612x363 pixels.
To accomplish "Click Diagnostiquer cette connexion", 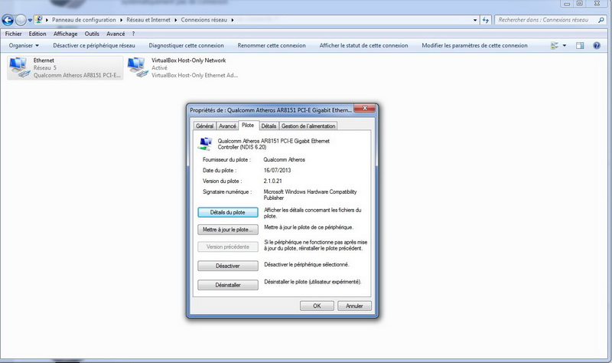I will pyautogui.click(x=186, y=46).
